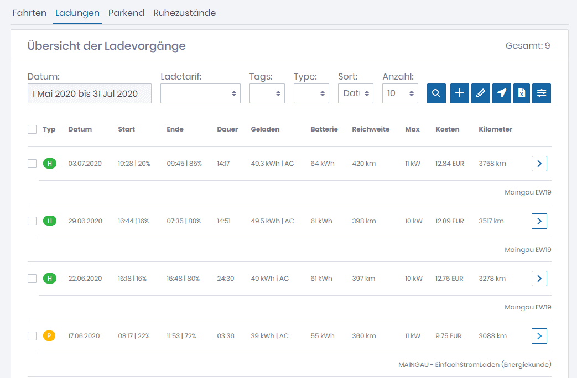Open details arrow for 03.07.2020 charge
The height and width of the screenshot is (378, 577).
pos(539,164)
